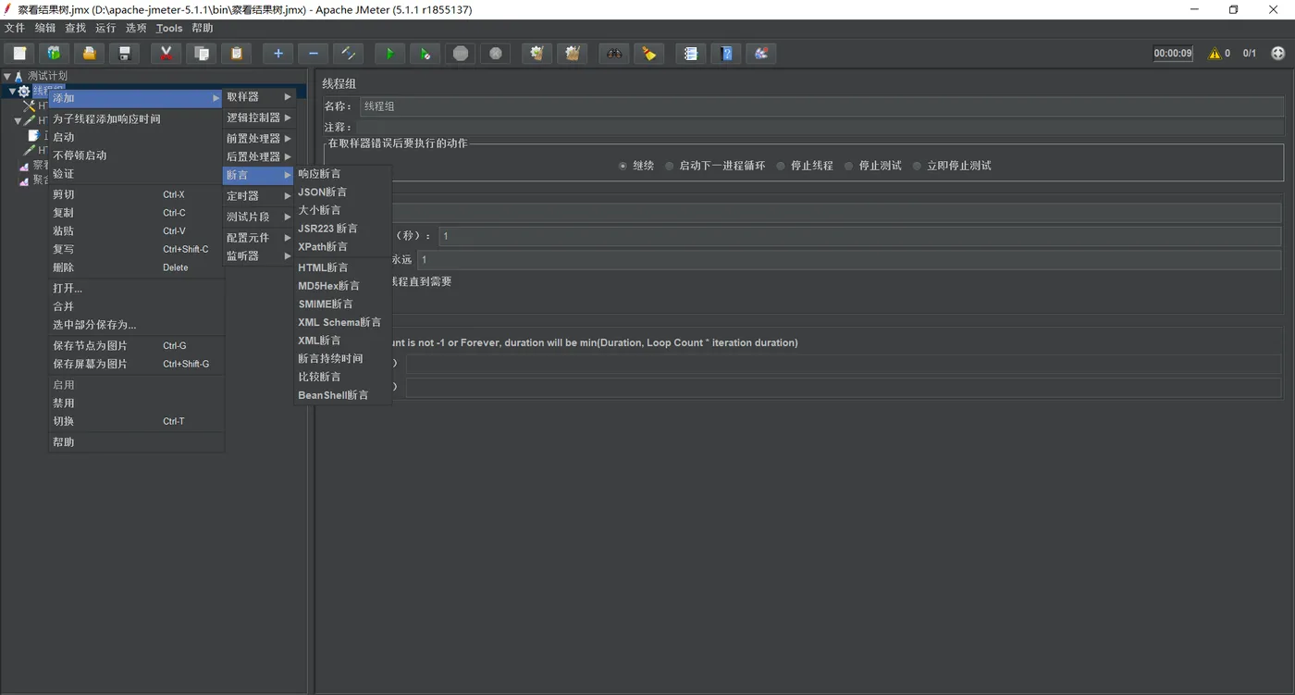Viewport: 1295px width, 695px height.
Task: Open the 编辑 menu
Action: (45, 28)
